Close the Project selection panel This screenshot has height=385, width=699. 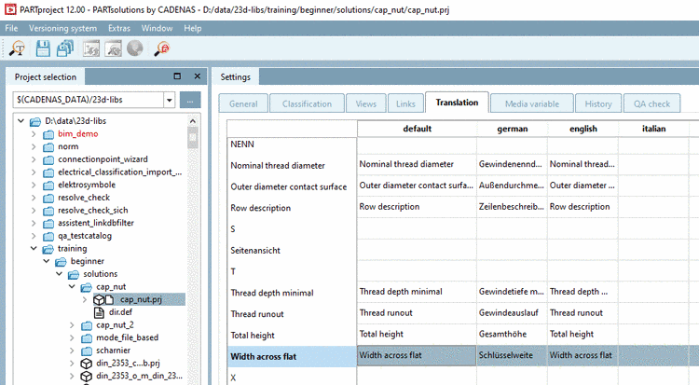(197, 76)
